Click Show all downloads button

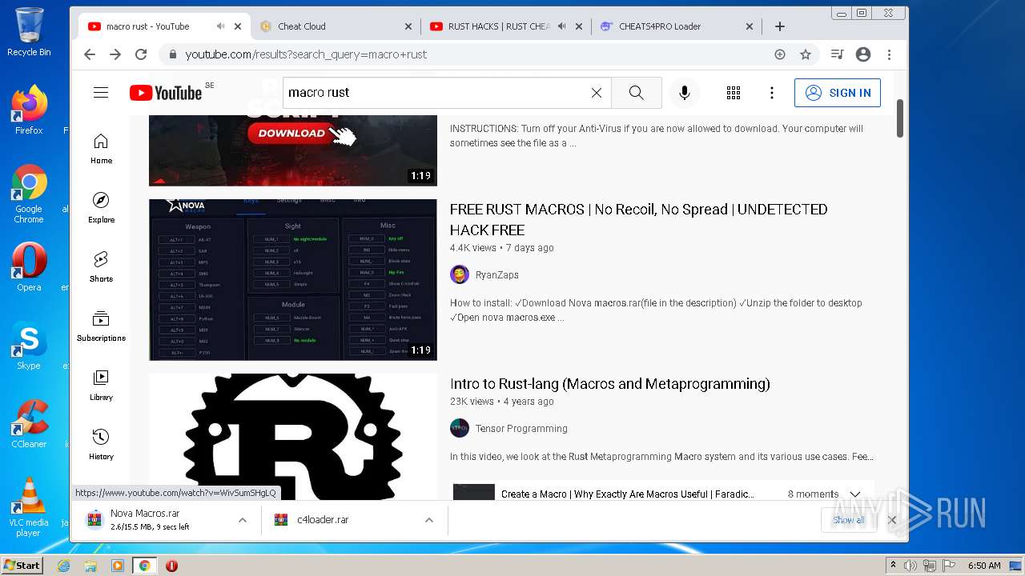(x=848, y=520)
